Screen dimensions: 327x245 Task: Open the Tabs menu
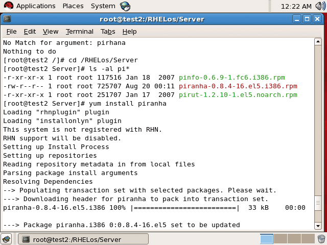(x=108, y=31)
